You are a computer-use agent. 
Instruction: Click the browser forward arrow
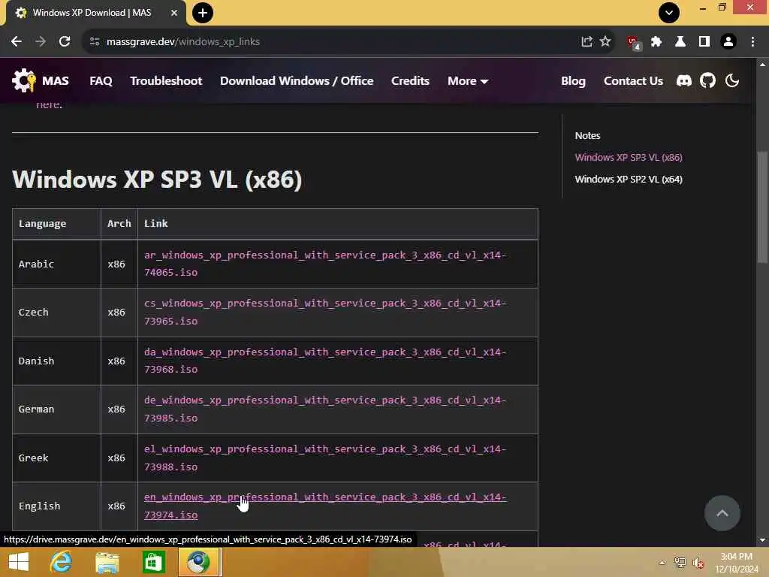tap(41, 42)
